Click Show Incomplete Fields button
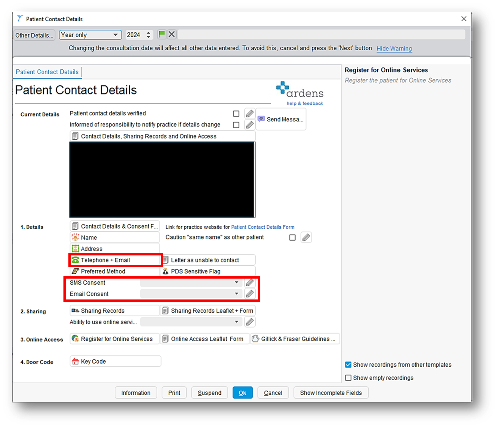The width and height of the screenshot is (497, 427). 331,393
